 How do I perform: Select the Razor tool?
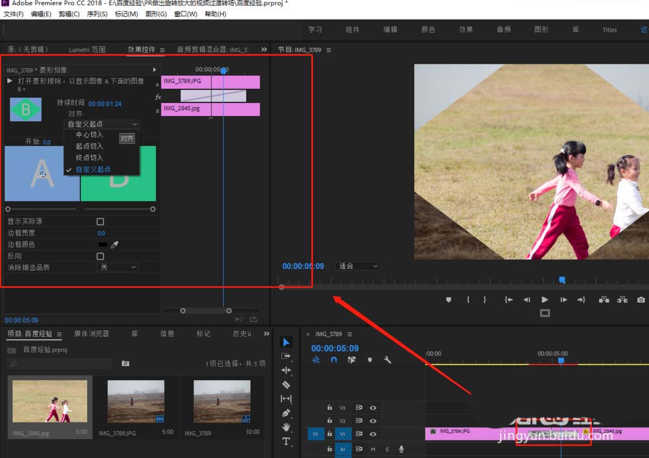[286, 384]
